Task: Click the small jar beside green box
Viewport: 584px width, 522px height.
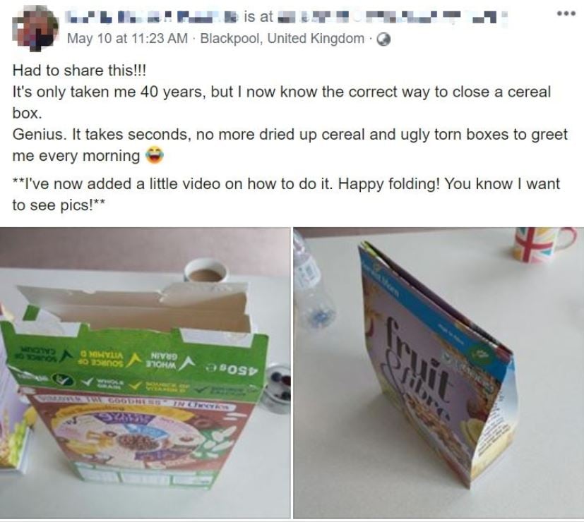Action: coord(276,389)
